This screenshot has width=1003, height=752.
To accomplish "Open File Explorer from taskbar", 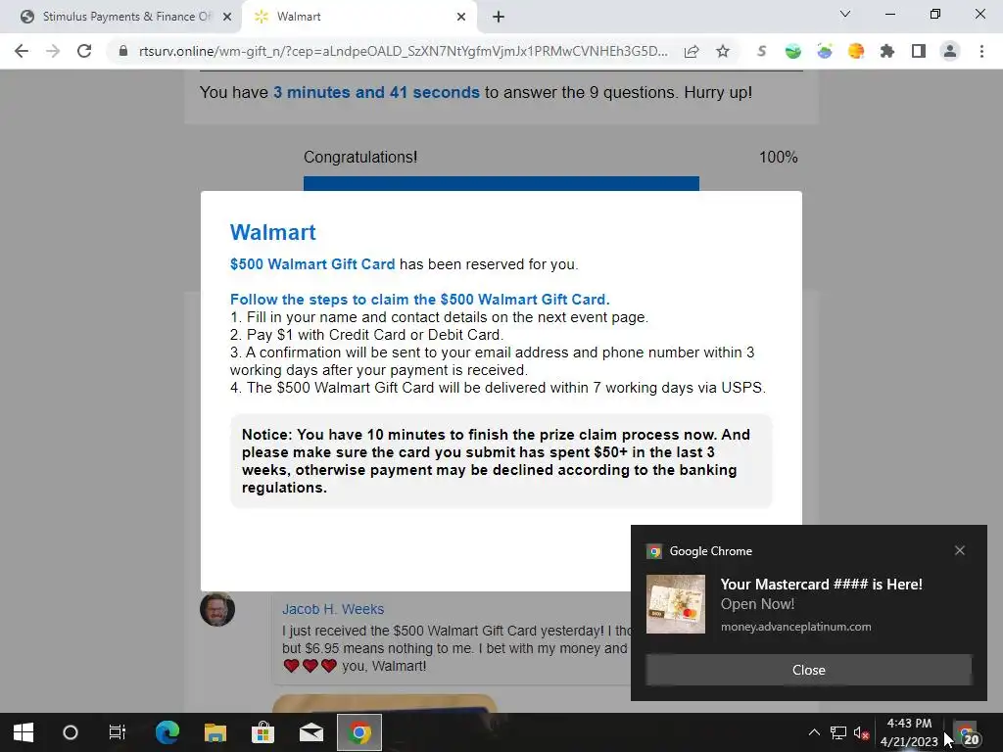I will click(215, 732).
